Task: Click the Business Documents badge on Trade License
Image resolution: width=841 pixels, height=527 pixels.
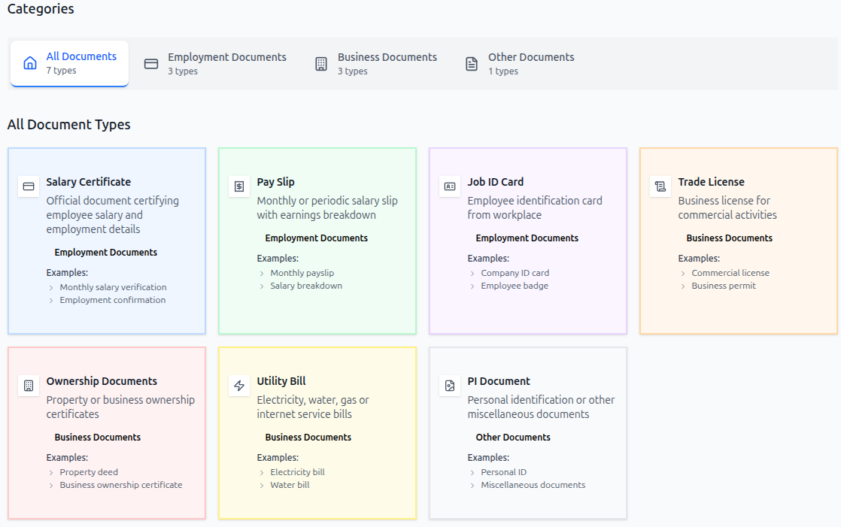Action: click(729, 238)
